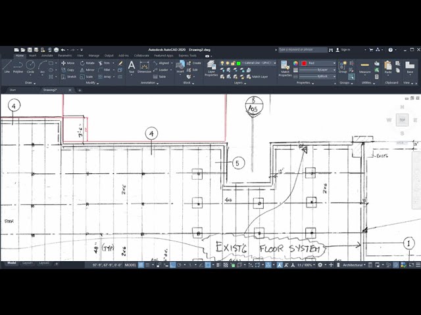Expand the Properties panel
The width and height of the screenshot is (421, 315).
coord(305,83)
